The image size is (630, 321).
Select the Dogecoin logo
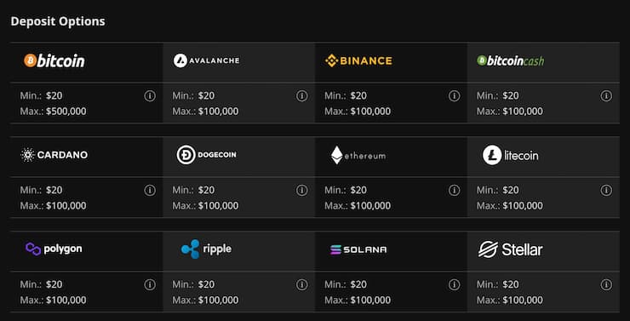point(207,155)
